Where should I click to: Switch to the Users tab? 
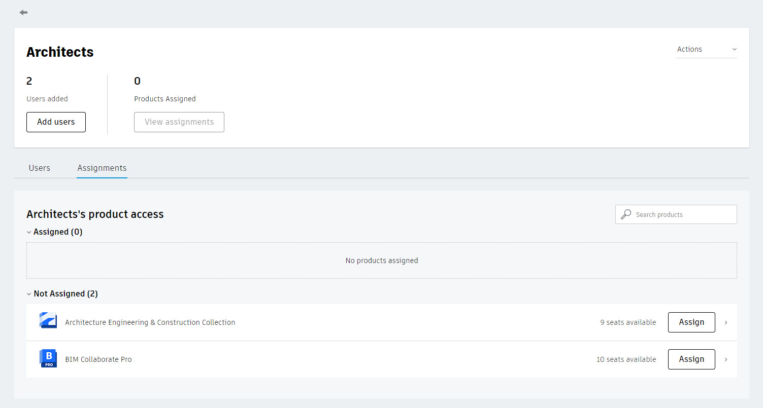point(40,168)
